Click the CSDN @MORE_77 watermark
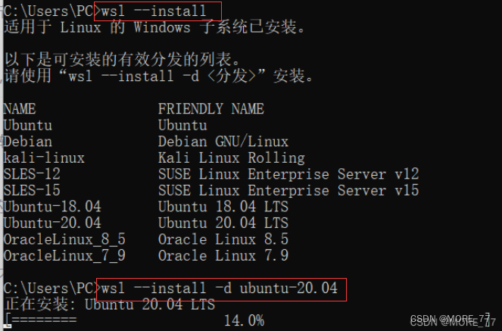The height and width of the screenshot is (331, 502). (451, 320)
